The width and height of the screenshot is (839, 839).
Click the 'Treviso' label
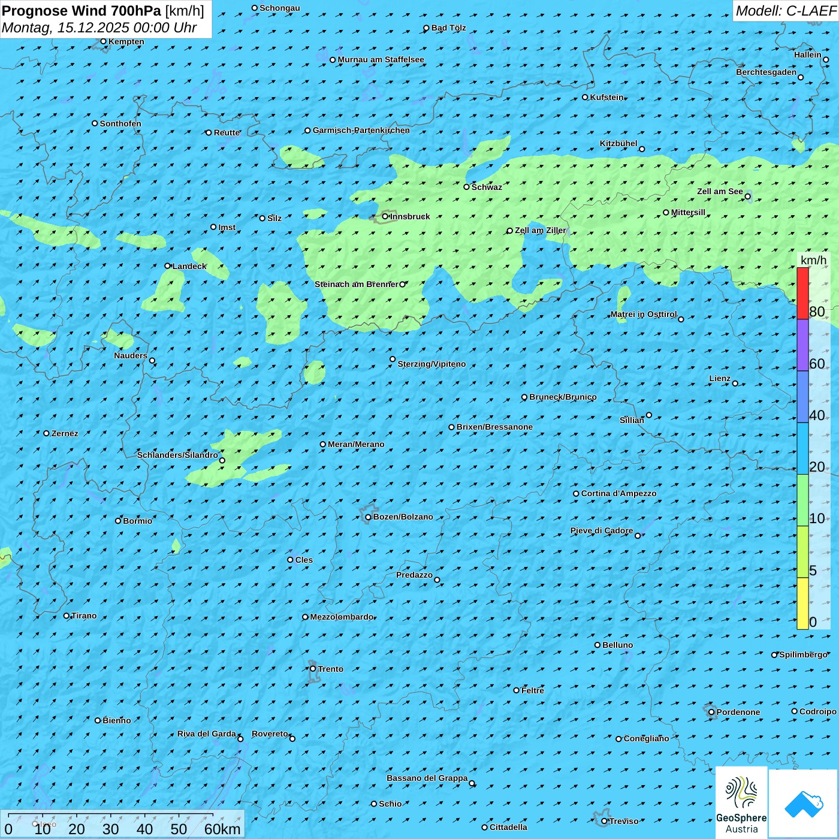coord(624,821)
